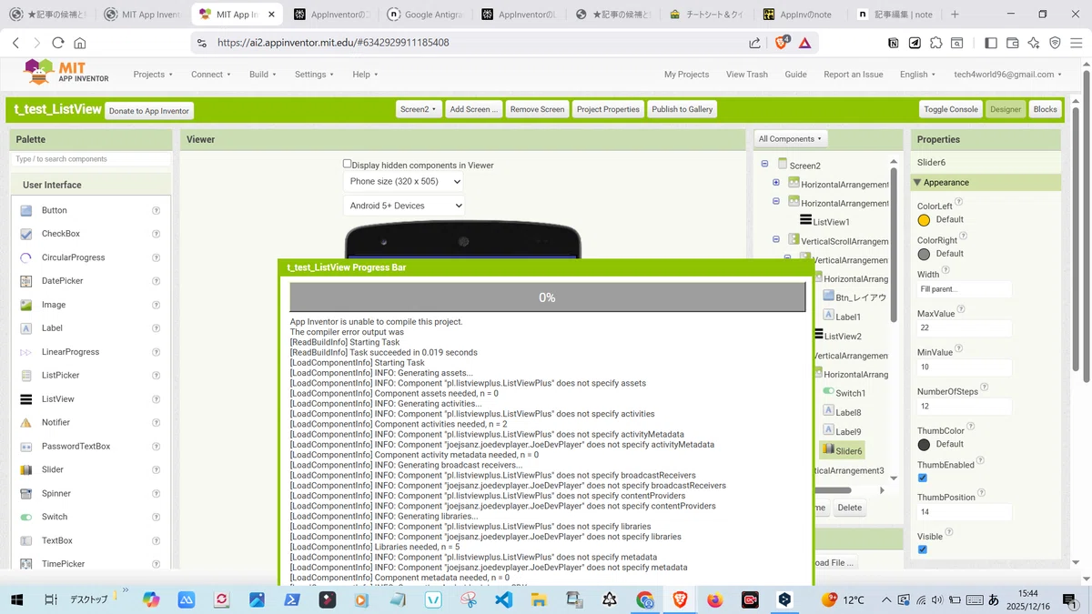Show help for the ColorLeft property

coord(959,203)
